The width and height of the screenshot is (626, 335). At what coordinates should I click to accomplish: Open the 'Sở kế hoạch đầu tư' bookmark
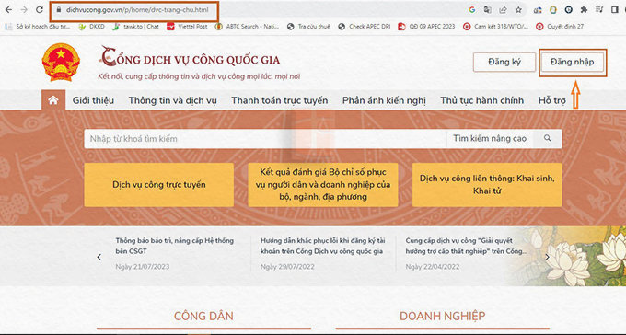(38, 27)
